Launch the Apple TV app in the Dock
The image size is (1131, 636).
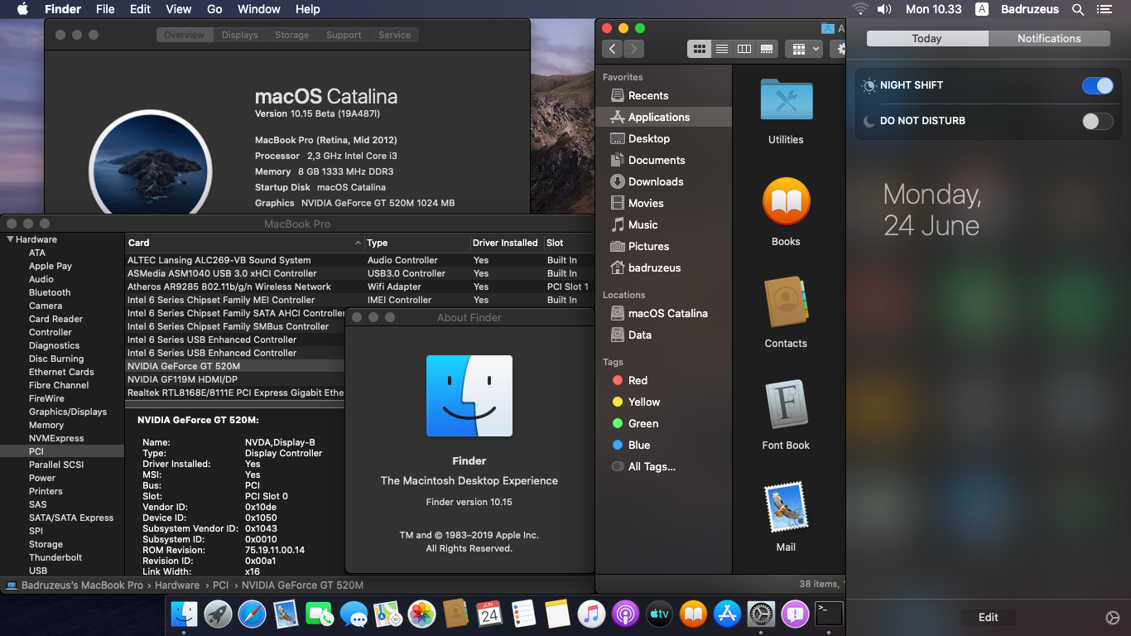click(659, 614)
